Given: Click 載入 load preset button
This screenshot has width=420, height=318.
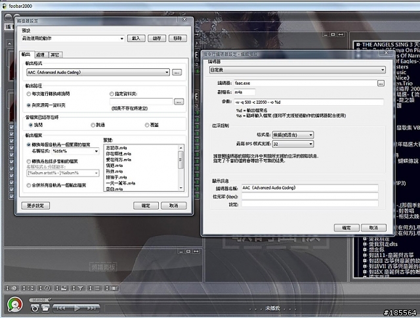Looking at the screenshot, I should pyautogui.click(x=136, y=38).
